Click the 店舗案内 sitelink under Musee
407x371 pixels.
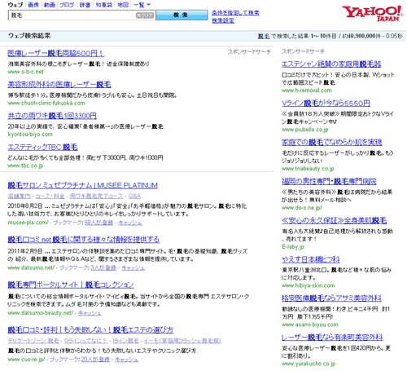click(19, 196)
